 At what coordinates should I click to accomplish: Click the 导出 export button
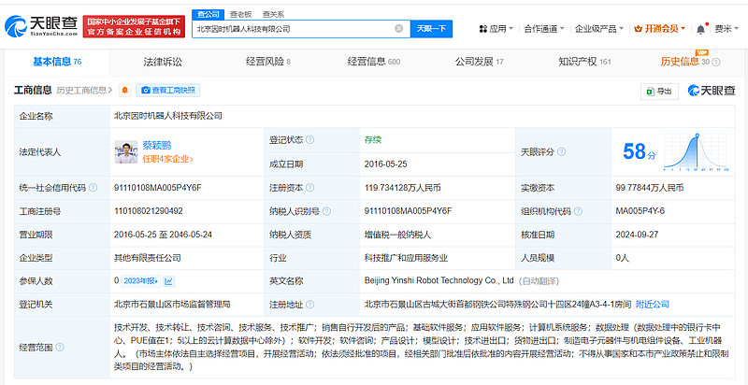coord(659,91)
